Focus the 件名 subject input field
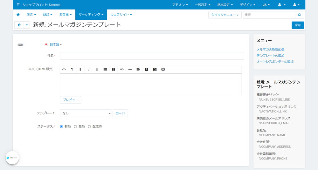The image size is (318, 170). [152, 56]
